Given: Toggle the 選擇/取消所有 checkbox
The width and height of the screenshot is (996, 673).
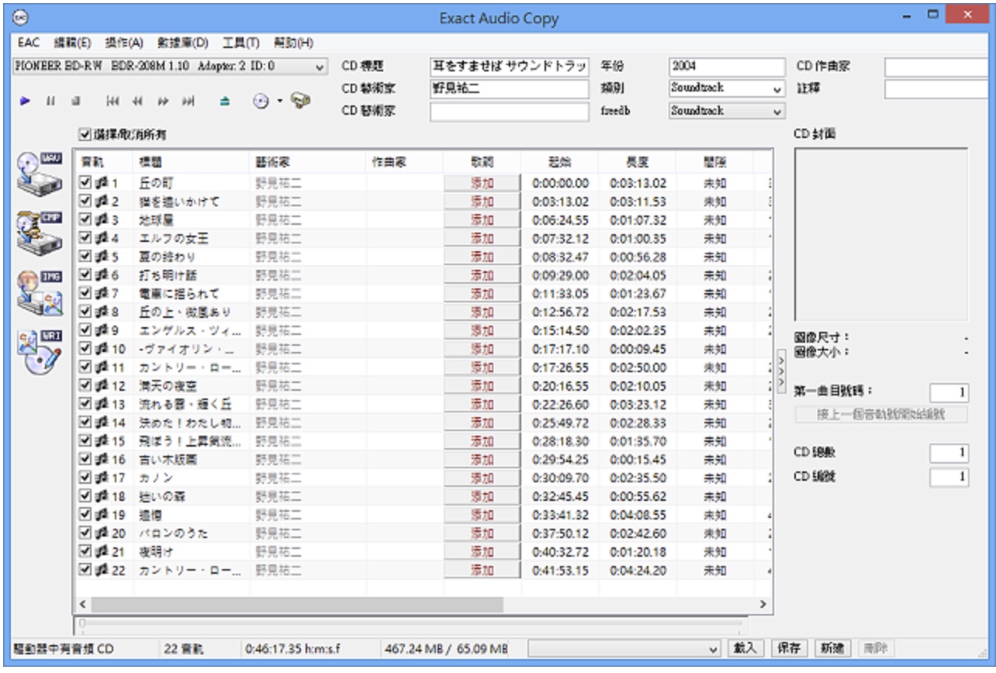Looking at the screenshot, I should coord(85,135).
